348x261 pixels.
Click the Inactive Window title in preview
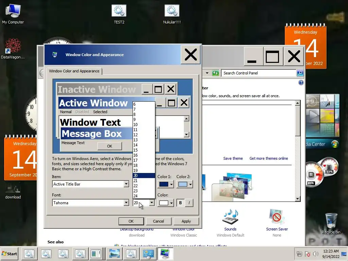[97, 89]
